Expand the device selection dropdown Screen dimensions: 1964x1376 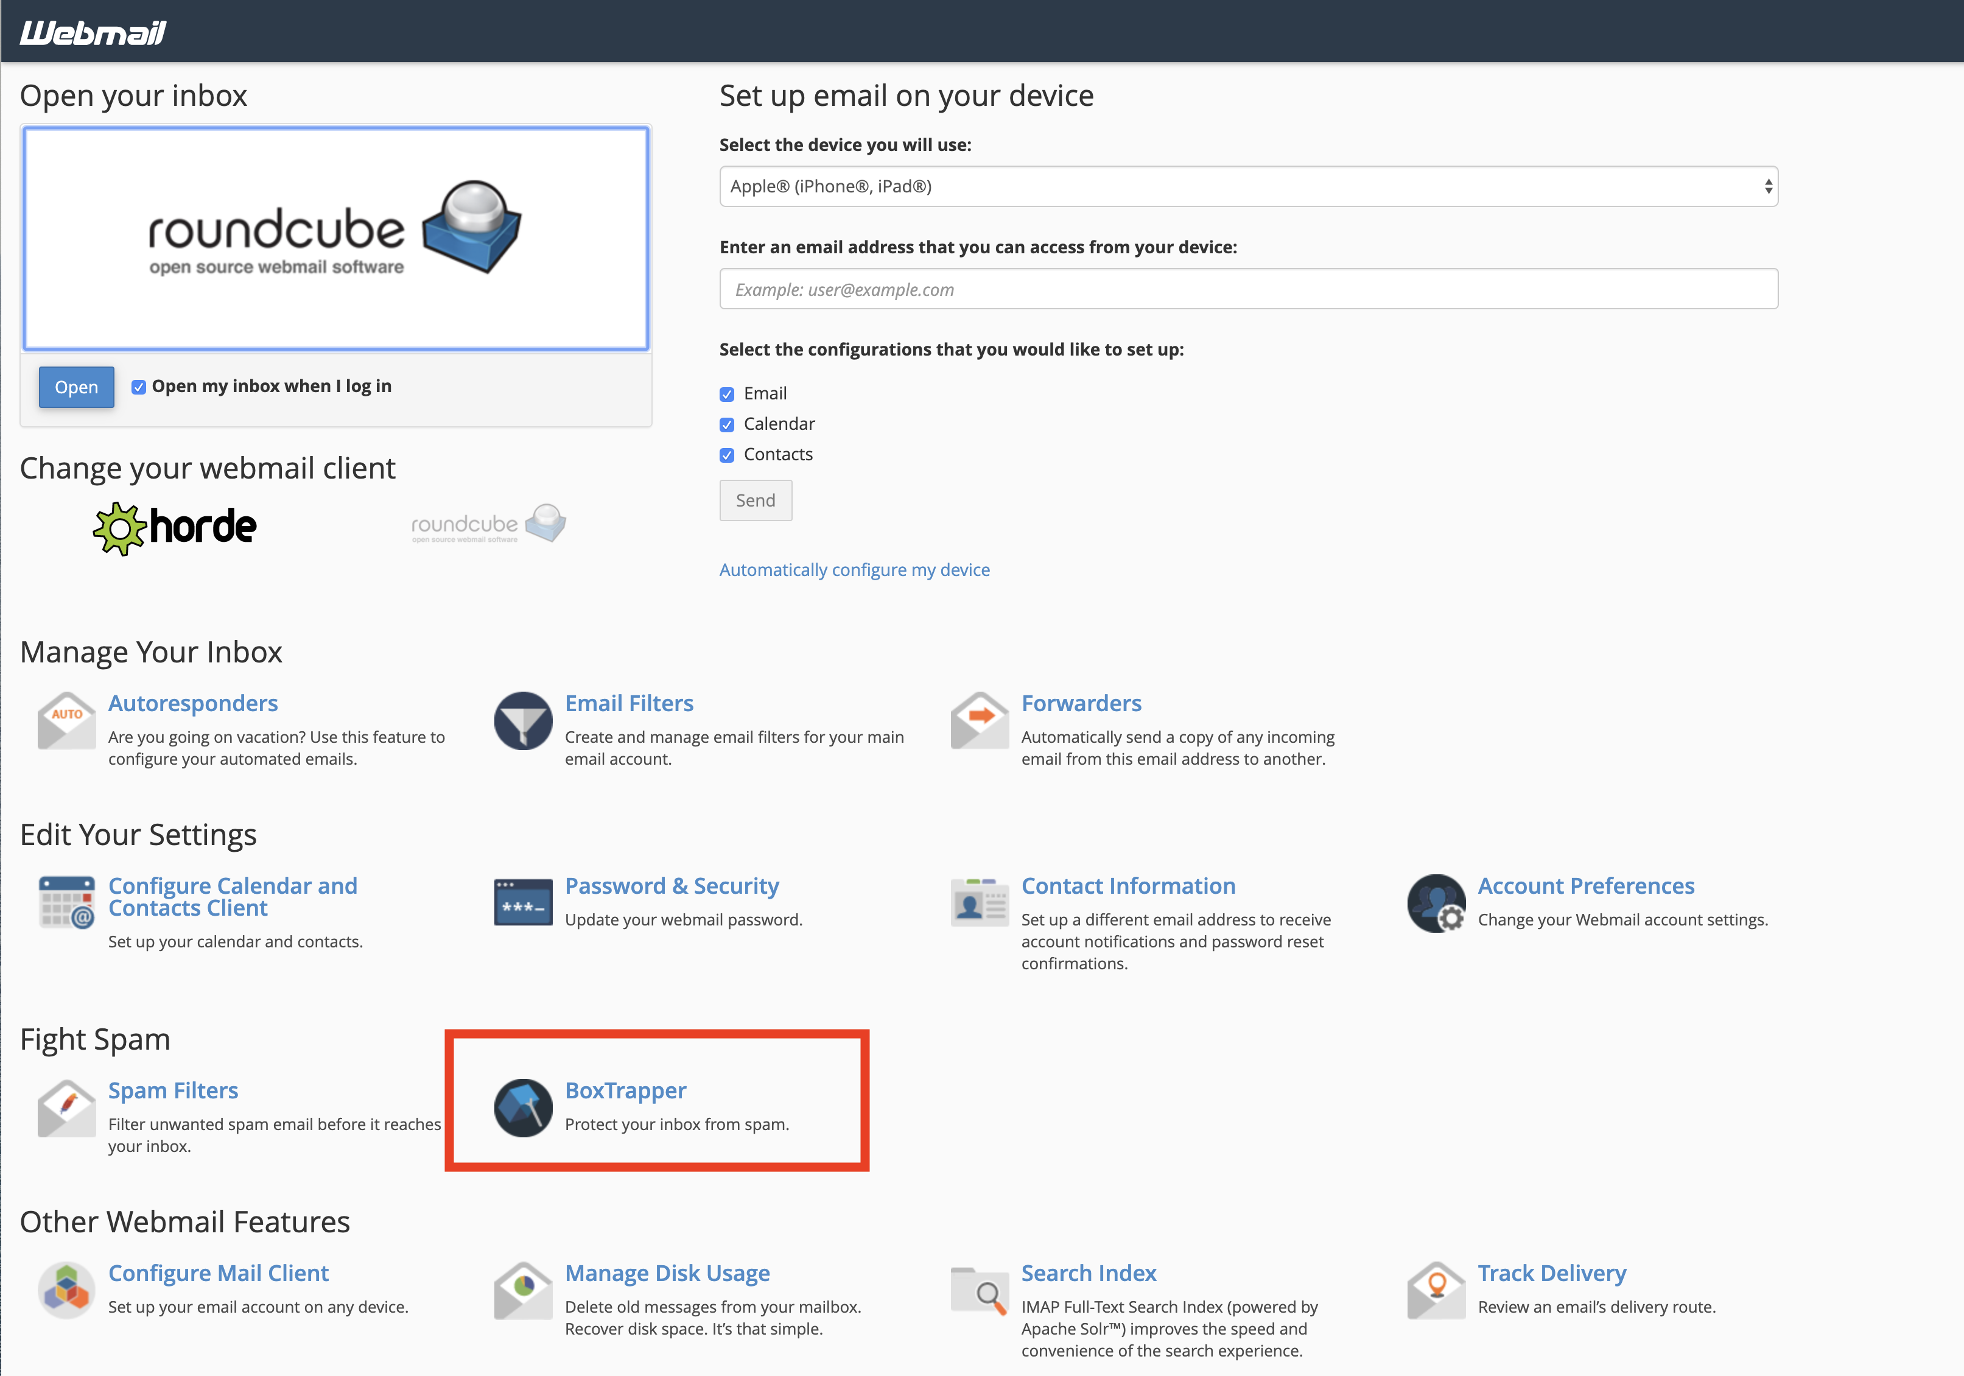(1248, 186)
